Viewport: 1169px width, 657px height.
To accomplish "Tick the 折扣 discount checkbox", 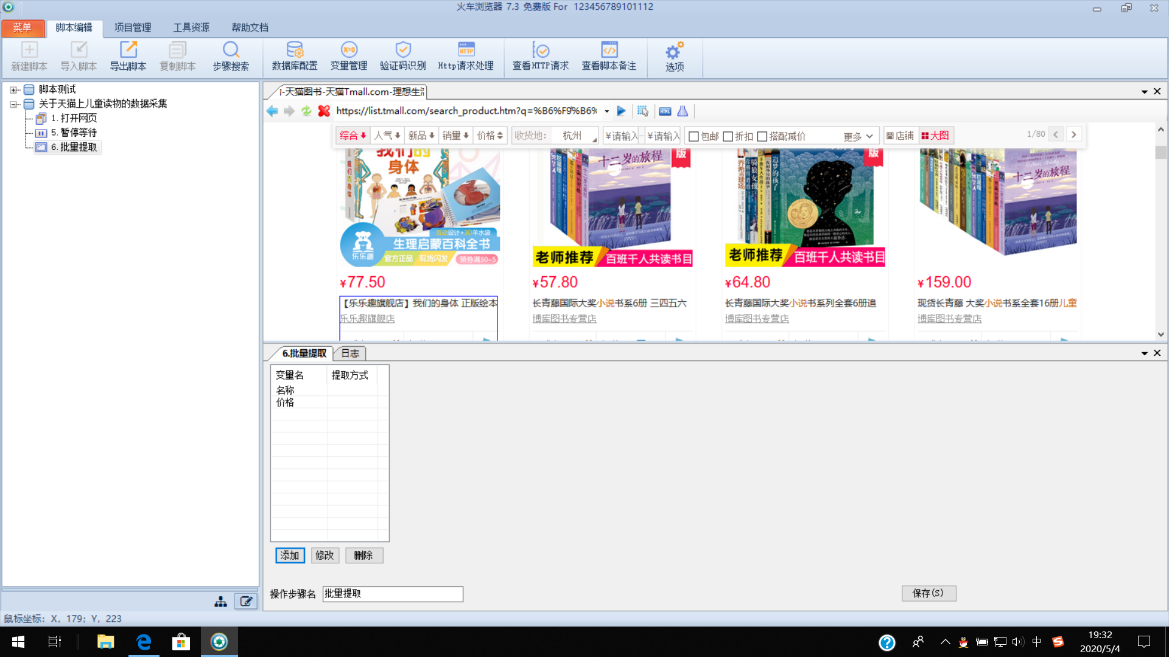I will [x=728, y=136].
